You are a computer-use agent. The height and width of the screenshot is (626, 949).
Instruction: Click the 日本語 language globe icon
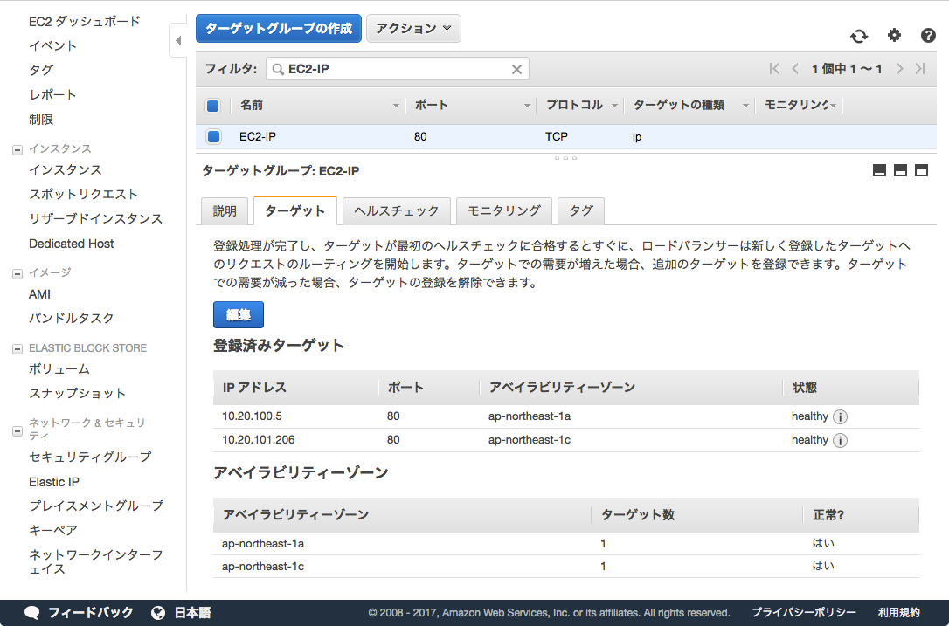click(158, 612)
